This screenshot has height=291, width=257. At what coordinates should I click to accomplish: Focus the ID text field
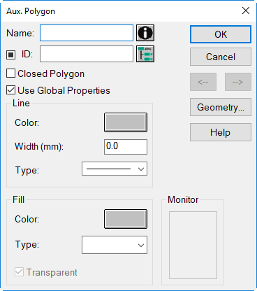click(x=87, y=54)
